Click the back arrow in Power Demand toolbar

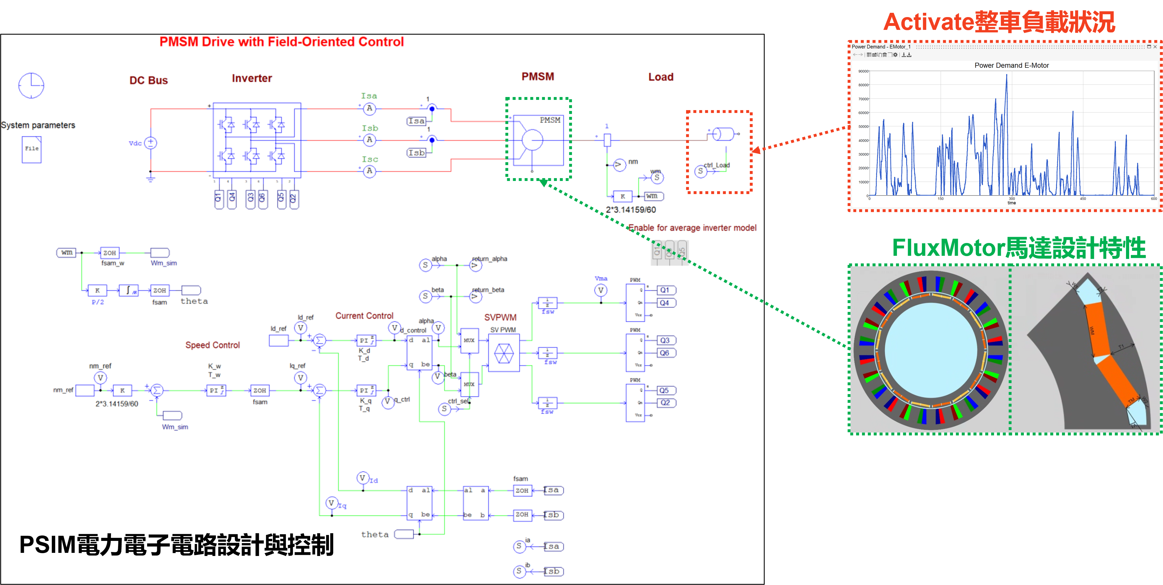click(x=855, y=55)
